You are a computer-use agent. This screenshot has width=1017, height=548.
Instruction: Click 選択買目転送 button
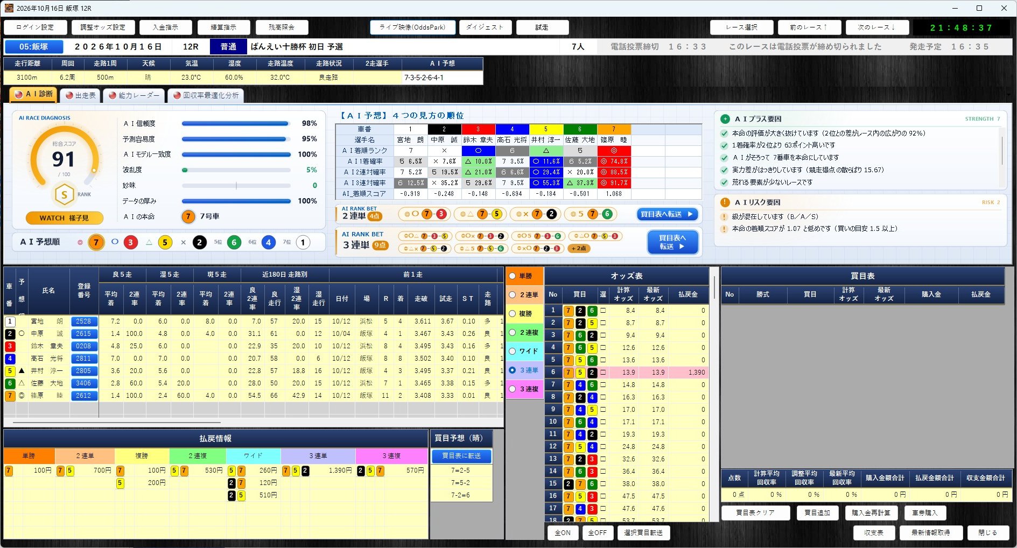(643, 533)
